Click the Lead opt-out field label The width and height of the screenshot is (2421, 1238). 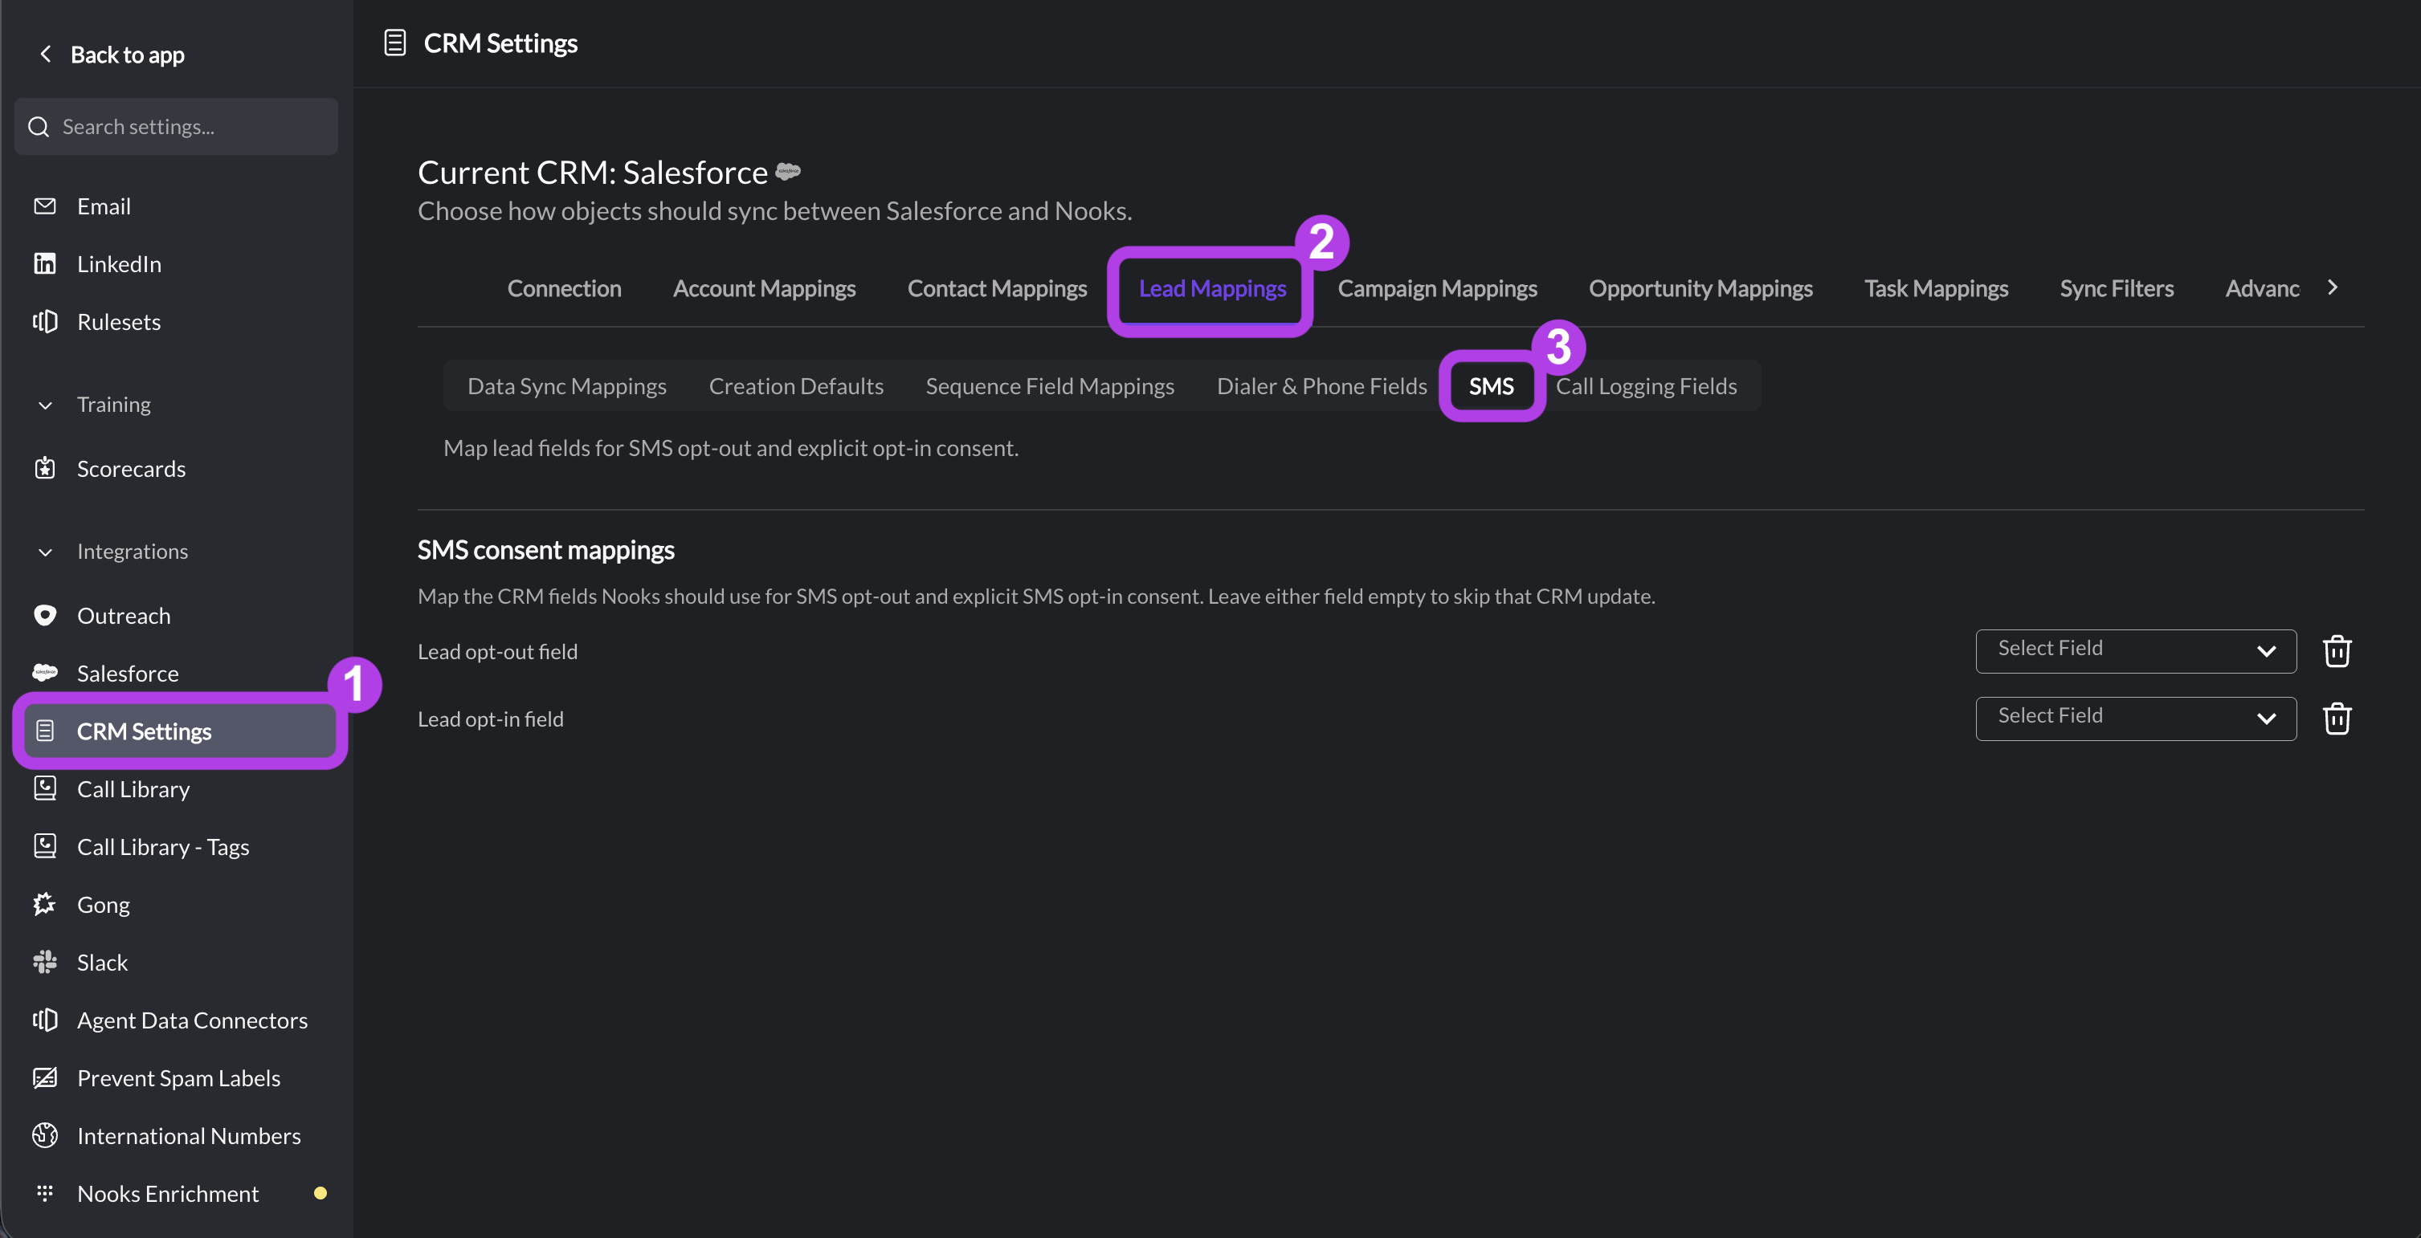(497, 651)
